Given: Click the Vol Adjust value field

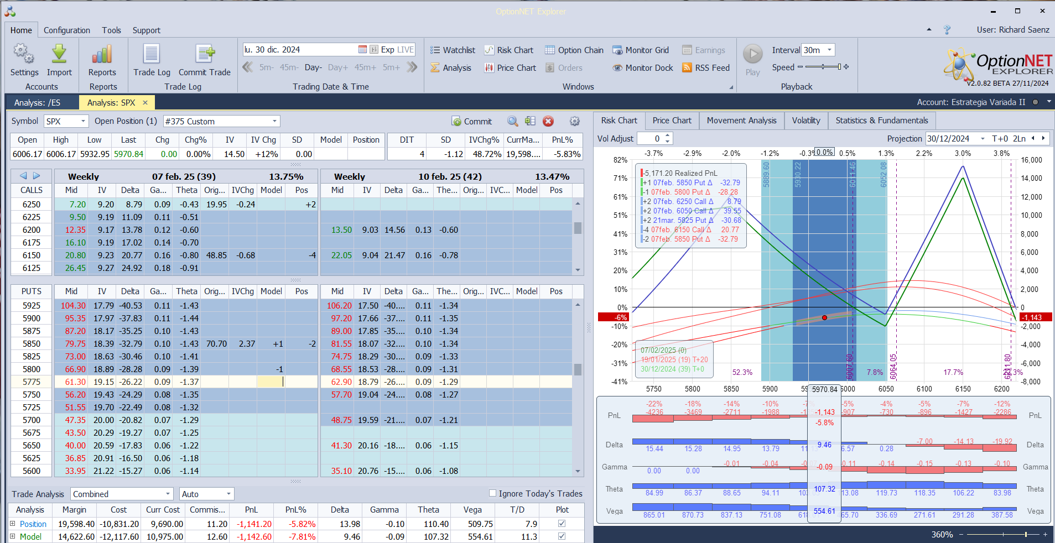Looking at the screenshot, I should point(650,139).
